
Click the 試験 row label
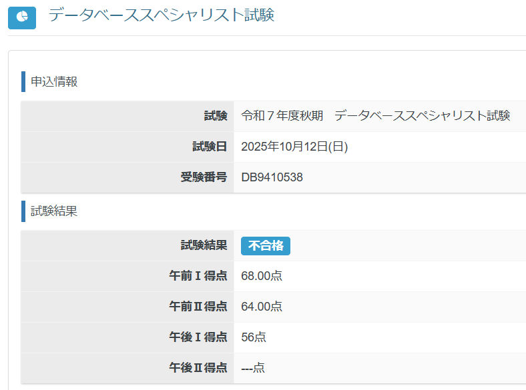tap(215, 116)
